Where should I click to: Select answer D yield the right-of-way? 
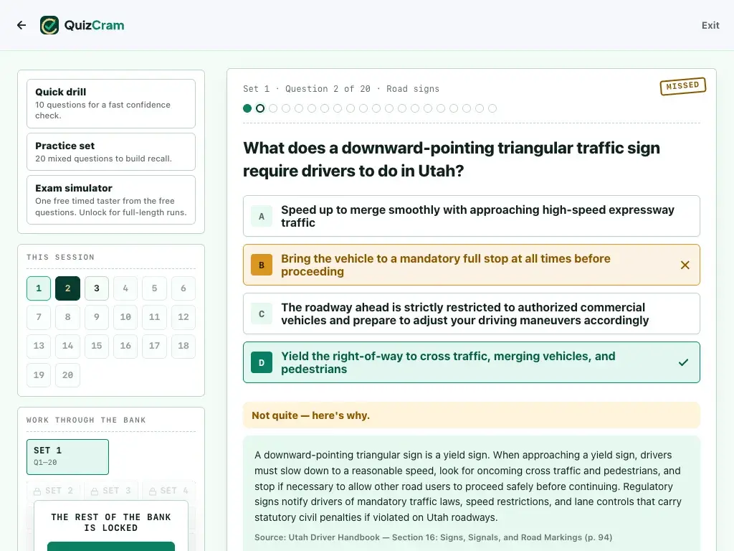click(x=472, y=362)
